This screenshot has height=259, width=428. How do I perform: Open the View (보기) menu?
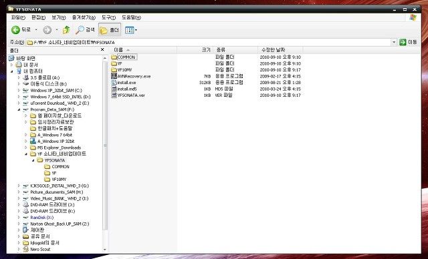58,17
